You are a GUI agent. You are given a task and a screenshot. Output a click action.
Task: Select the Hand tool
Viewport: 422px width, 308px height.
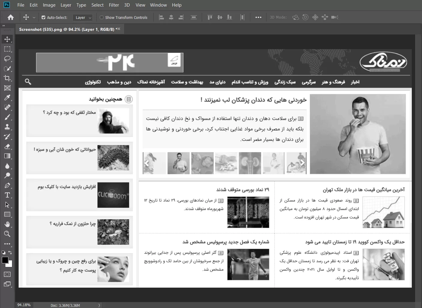(7, 224)
